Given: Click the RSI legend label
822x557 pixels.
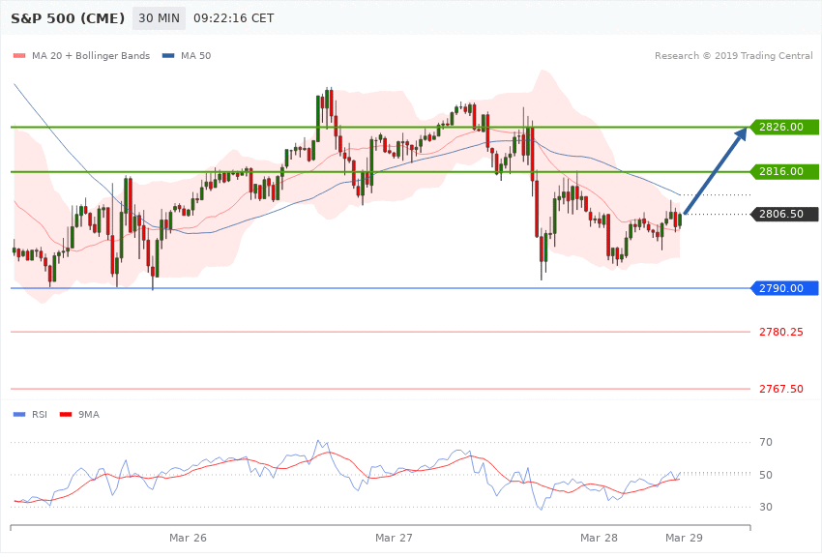Looking at the screenshot, I should pos(40,415).
